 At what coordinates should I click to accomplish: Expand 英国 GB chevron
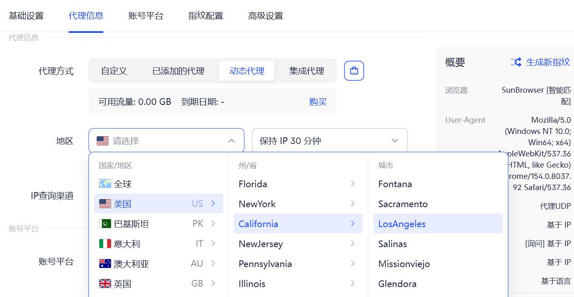coord(213,283)
